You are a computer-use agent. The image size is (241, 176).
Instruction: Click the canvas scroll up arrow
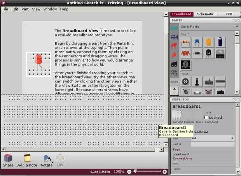(x=166, y=14)
